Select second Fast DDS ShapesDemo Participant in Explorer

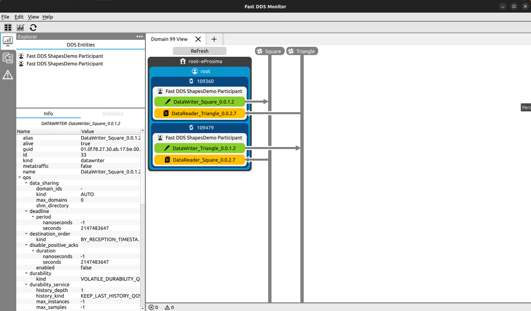click(65, 63)
